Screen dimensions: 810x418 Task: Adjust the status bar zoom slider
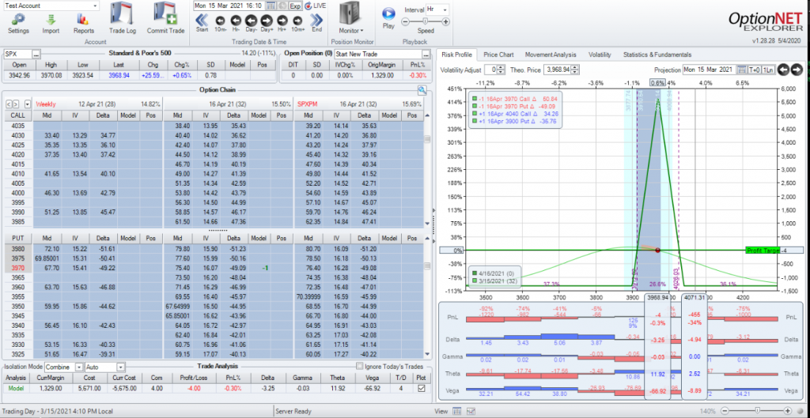pyautogui.click(x=759, y=412)
